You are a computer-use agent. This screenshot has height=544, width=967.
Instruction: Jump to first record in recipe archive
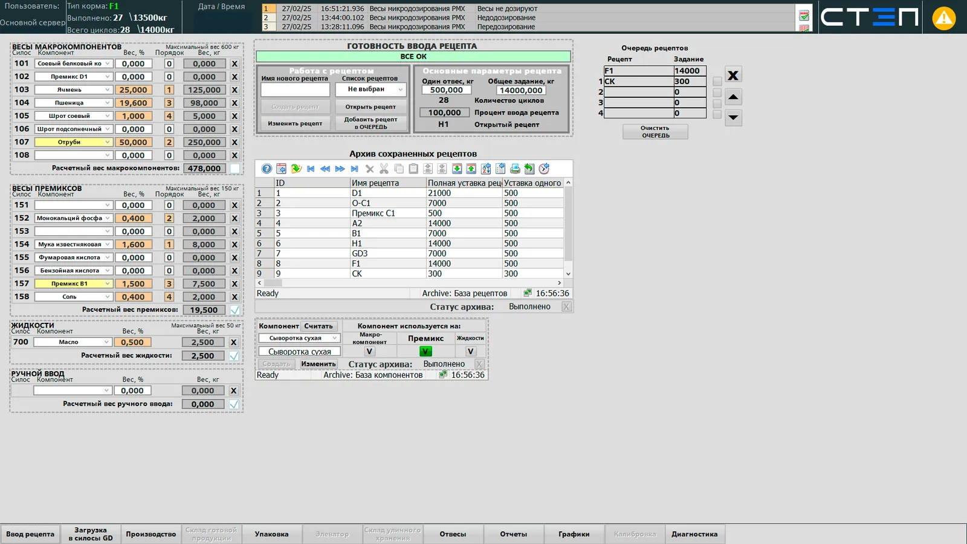[311, 169]
